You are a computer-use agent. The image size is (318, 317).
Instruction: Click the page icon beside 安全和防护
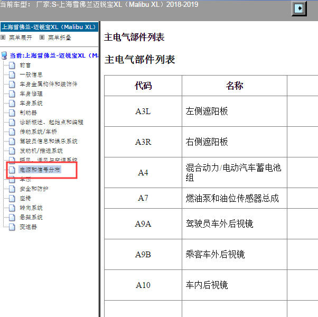pyautogui.click(x=12, y=189)
